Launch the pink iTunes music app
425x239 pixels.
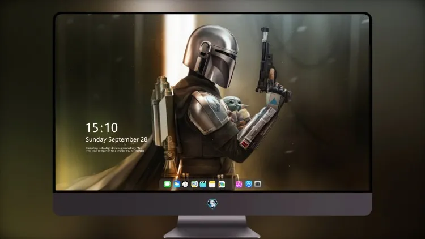(x=239, y=184)
